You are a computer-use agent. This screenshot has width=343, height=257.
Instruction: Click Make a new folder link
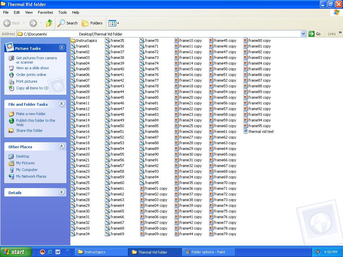pyautogui.click(x=31, y=114)
